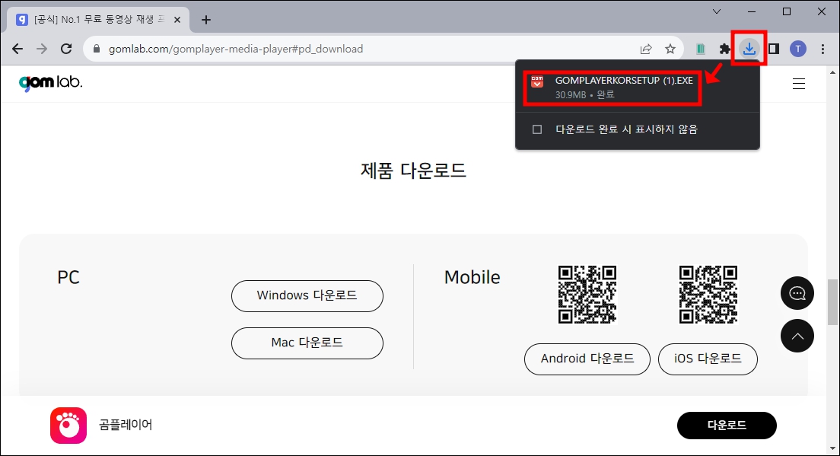Click the black 다운로드 button

(x=727, y=426)
